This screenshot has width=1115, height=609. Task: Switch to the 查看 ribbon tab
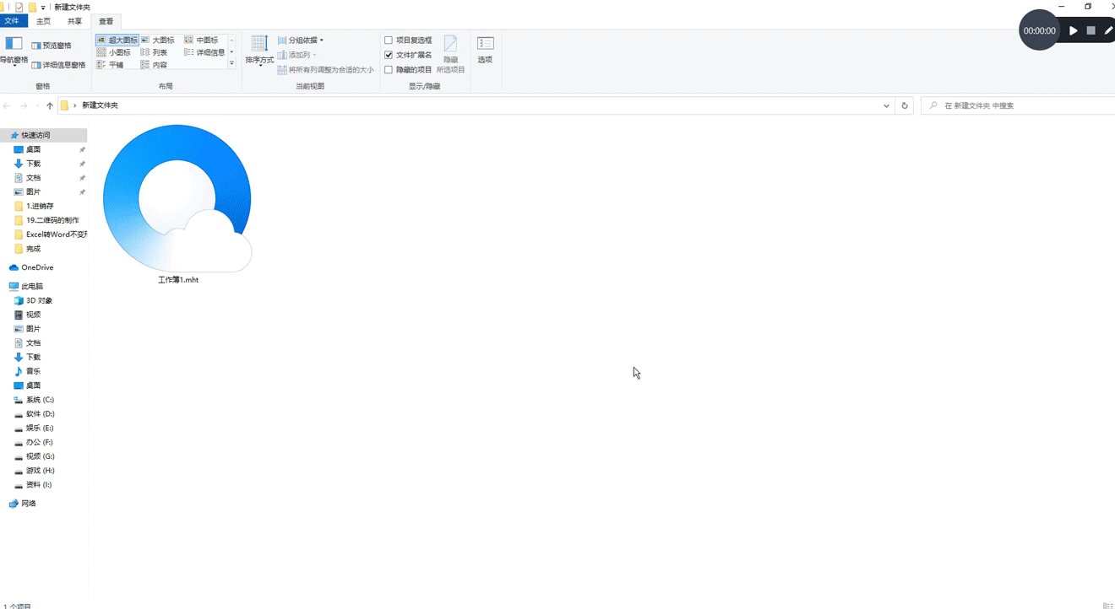coord(106,21)
